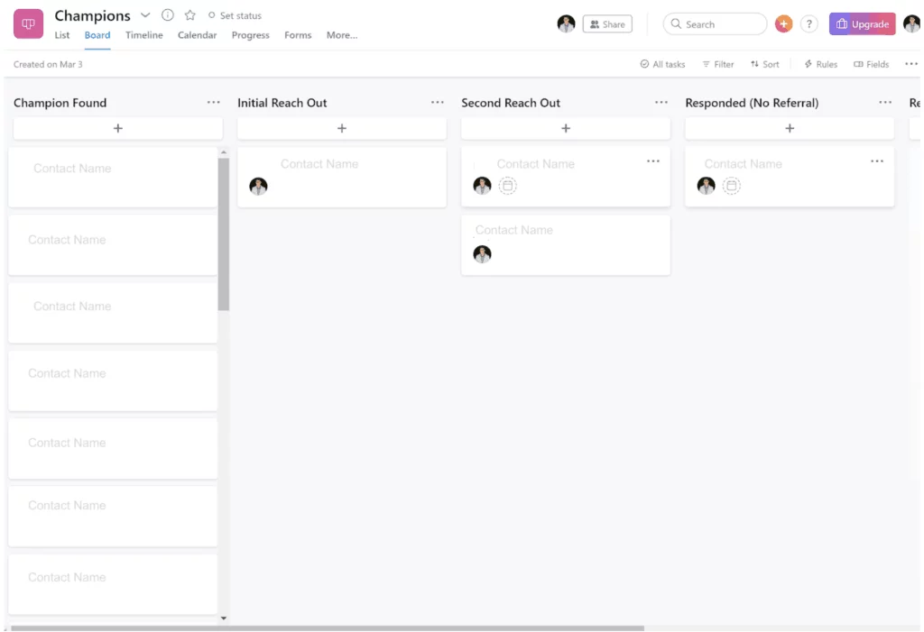This screenshot has width=924, height=632.
Task: Open the Progress tab
Action: (251, 35)
